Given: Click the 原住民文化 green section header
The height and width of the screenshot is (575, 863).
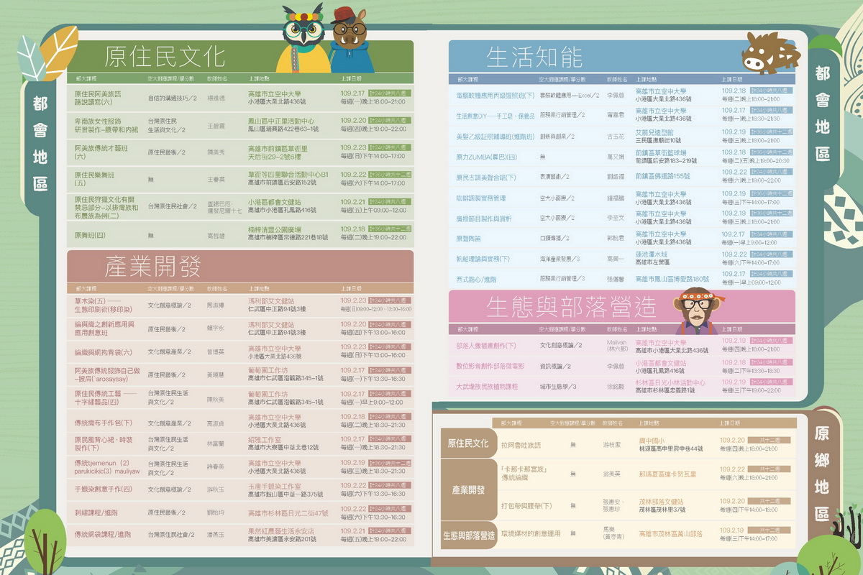Looking at the screenshot, I should pyautogui.click(x=165, y=56).
